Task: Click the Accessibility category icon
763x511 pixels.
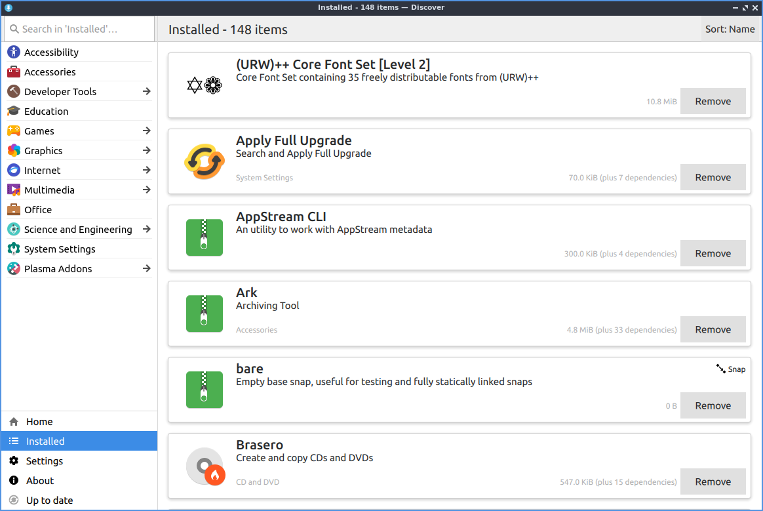Action: tap(14, 52)
